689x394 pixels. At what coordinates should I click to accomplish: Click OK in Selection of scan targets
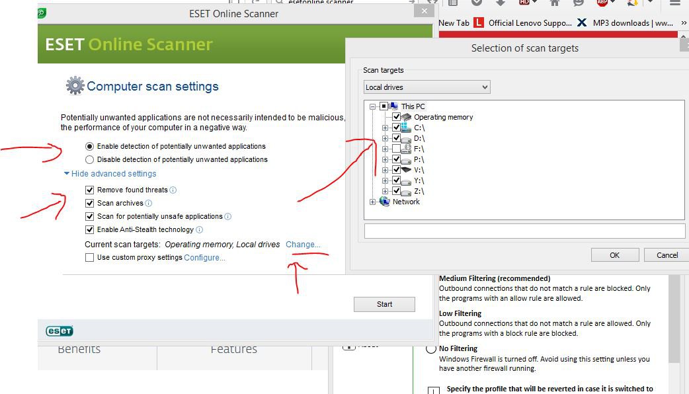[615, 255]
